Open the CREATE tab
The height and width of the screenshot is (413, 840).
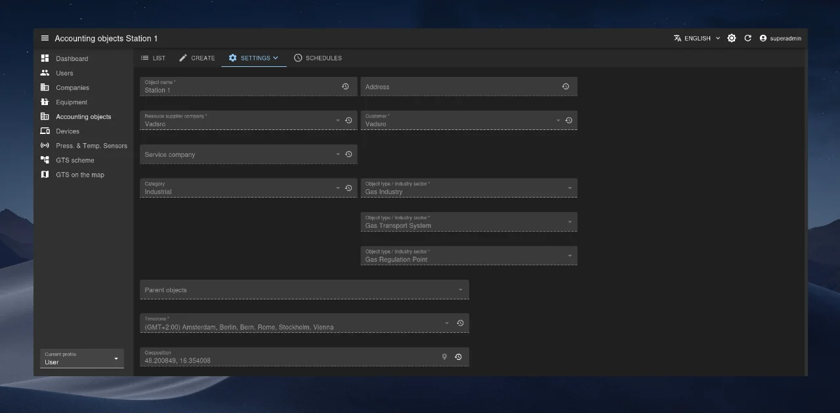click(x=197, y=58)
